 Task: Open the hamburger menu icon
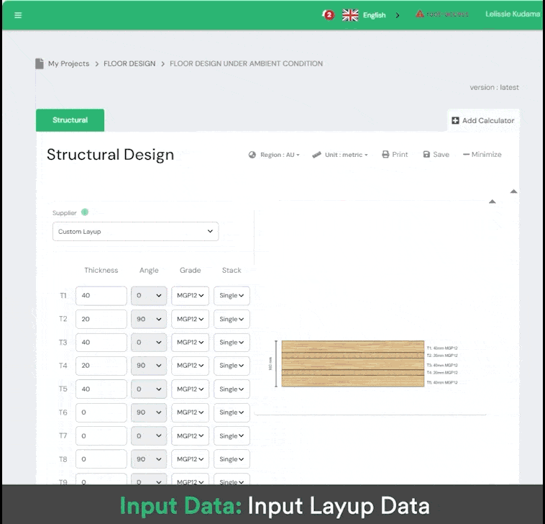[18, 15]
